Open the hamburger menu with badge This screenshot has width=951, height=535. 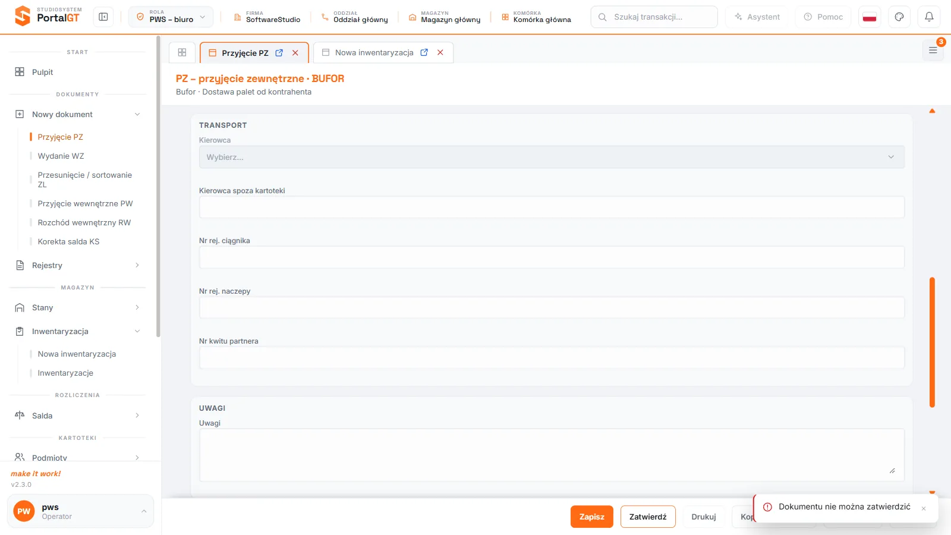pos(933,51)
